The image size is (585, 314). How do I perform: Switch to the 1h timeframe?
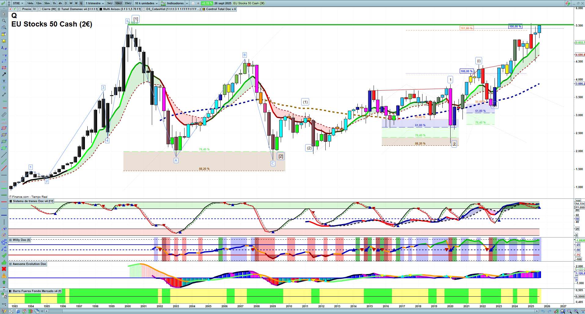[x=54, y=3]
